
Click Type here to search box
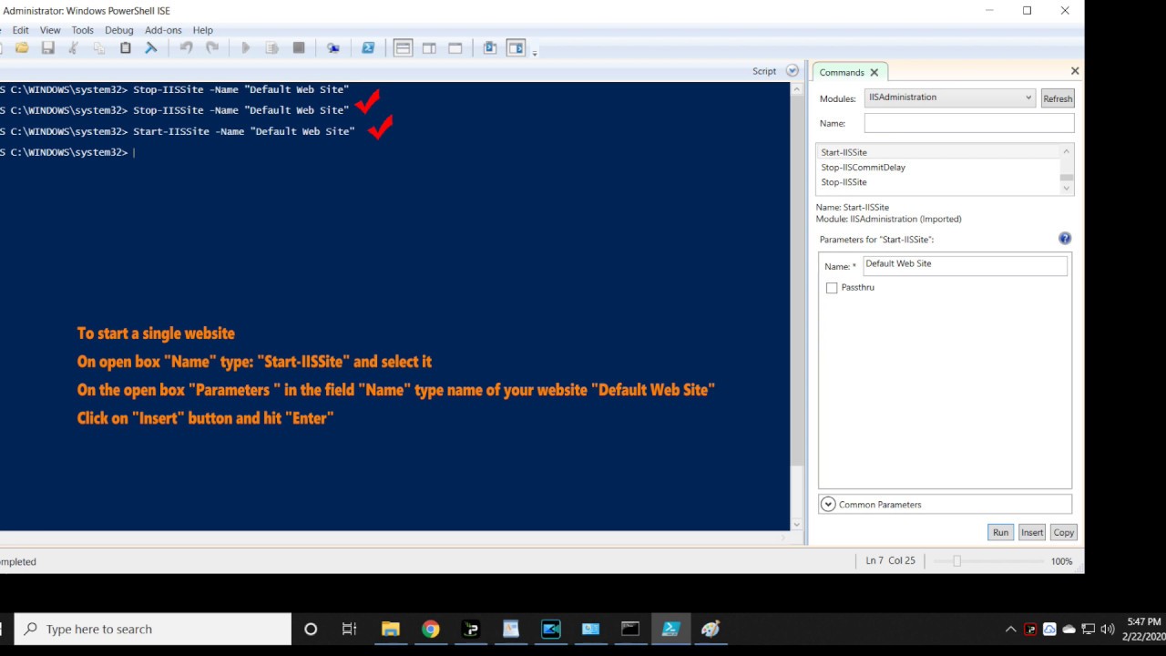click(x=153, y=629)
